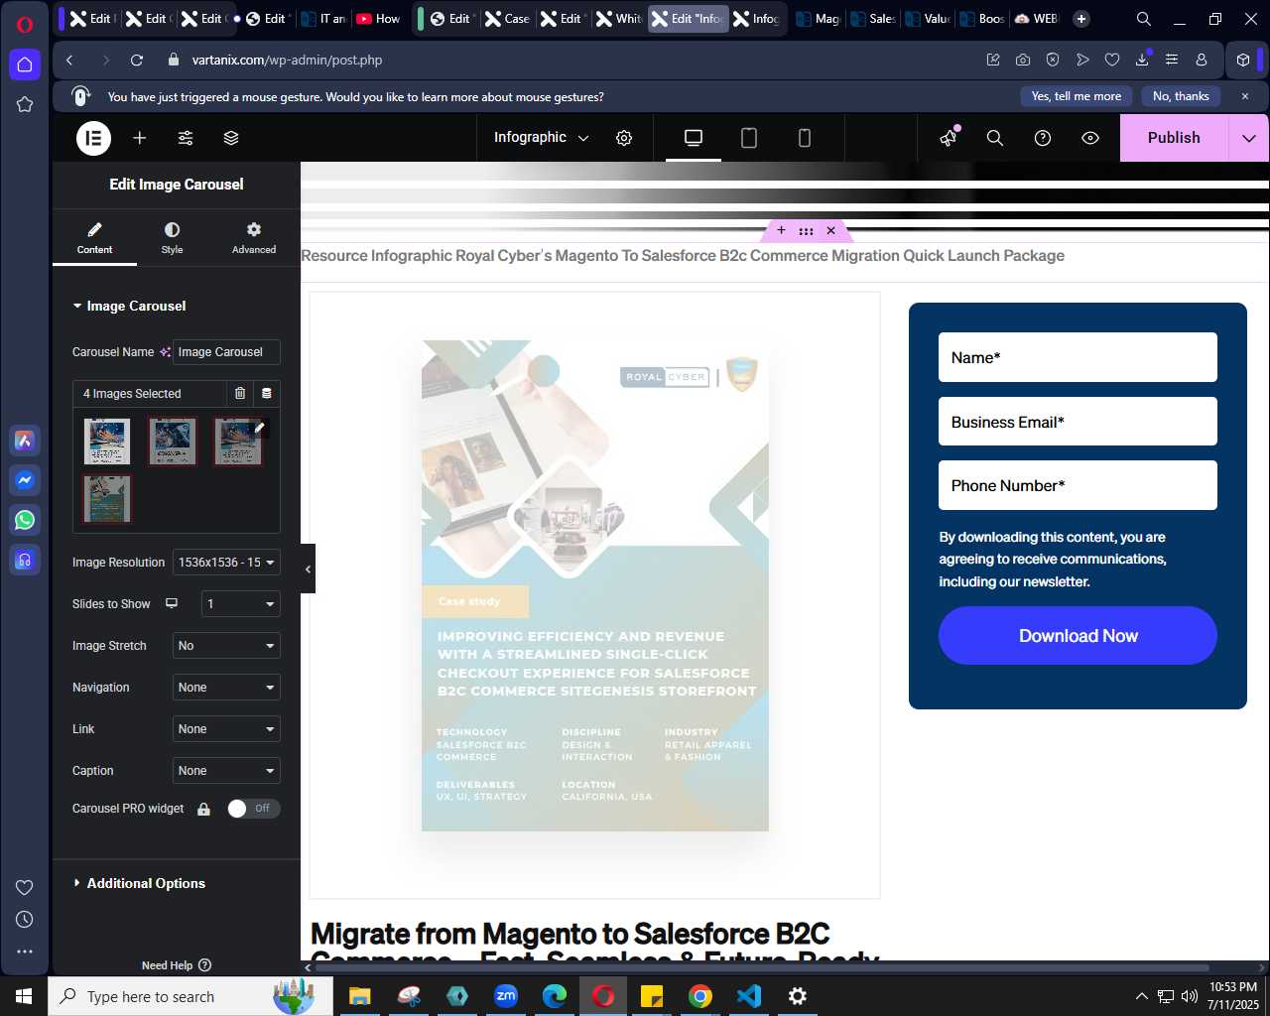Switch to Style tab

172,238
